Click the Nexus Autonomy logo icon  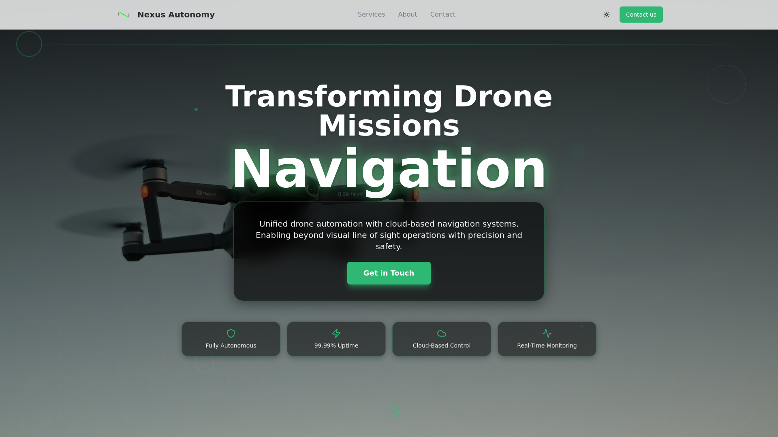pos(124,15)
